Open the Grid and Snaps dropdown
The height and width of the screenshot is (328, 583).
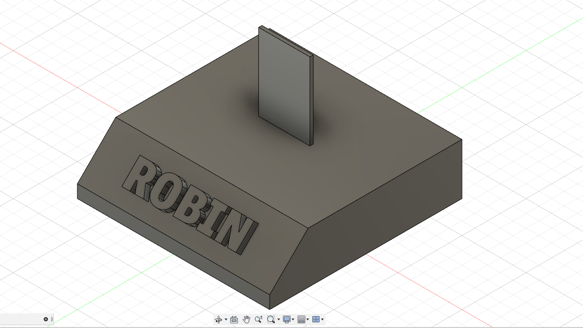(x=308, y=319)
